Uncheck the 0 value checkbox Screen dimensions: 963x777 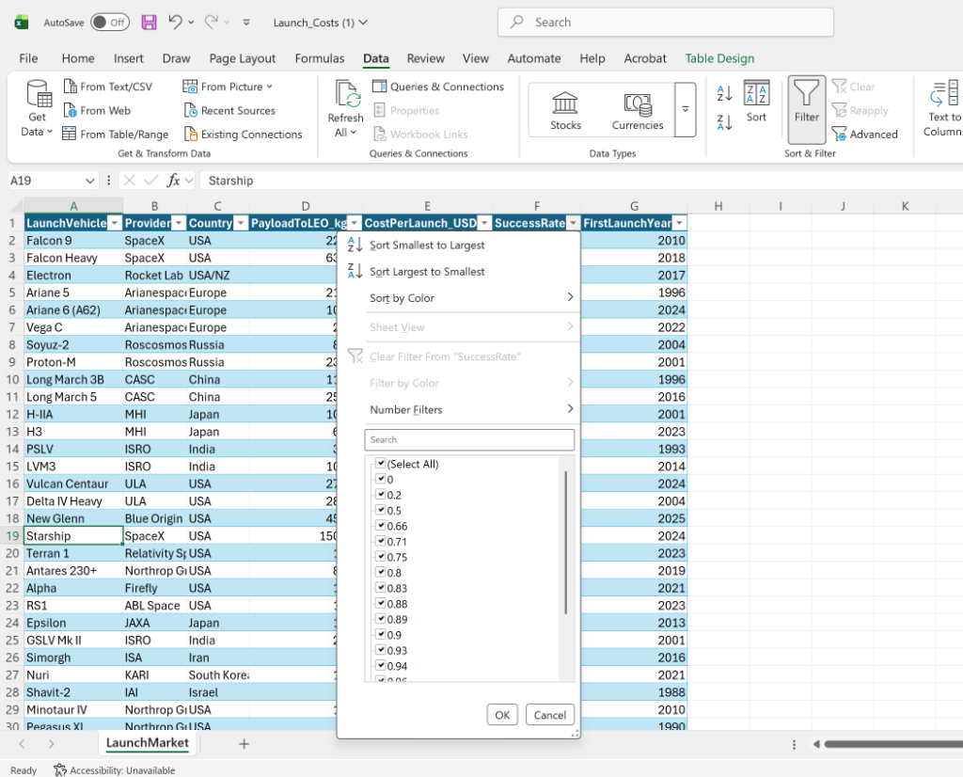click(x=381, y=479)
